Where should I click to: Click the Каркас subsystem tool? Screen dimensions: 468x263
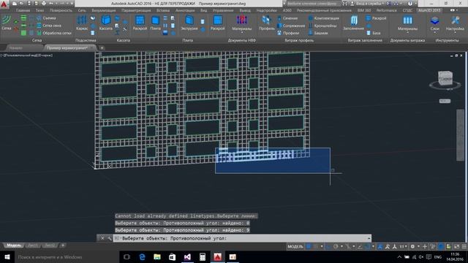tap(82, 23)
